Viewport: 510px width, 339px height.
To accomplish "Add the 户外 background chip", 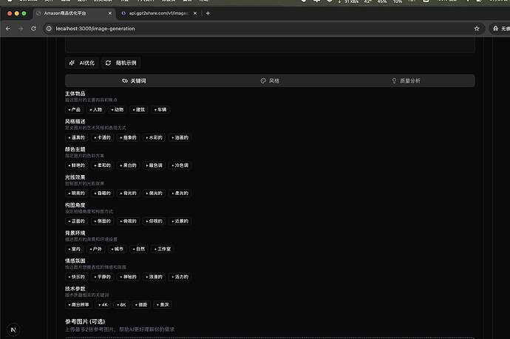I will pyautogui.click(x=95, y=249).
